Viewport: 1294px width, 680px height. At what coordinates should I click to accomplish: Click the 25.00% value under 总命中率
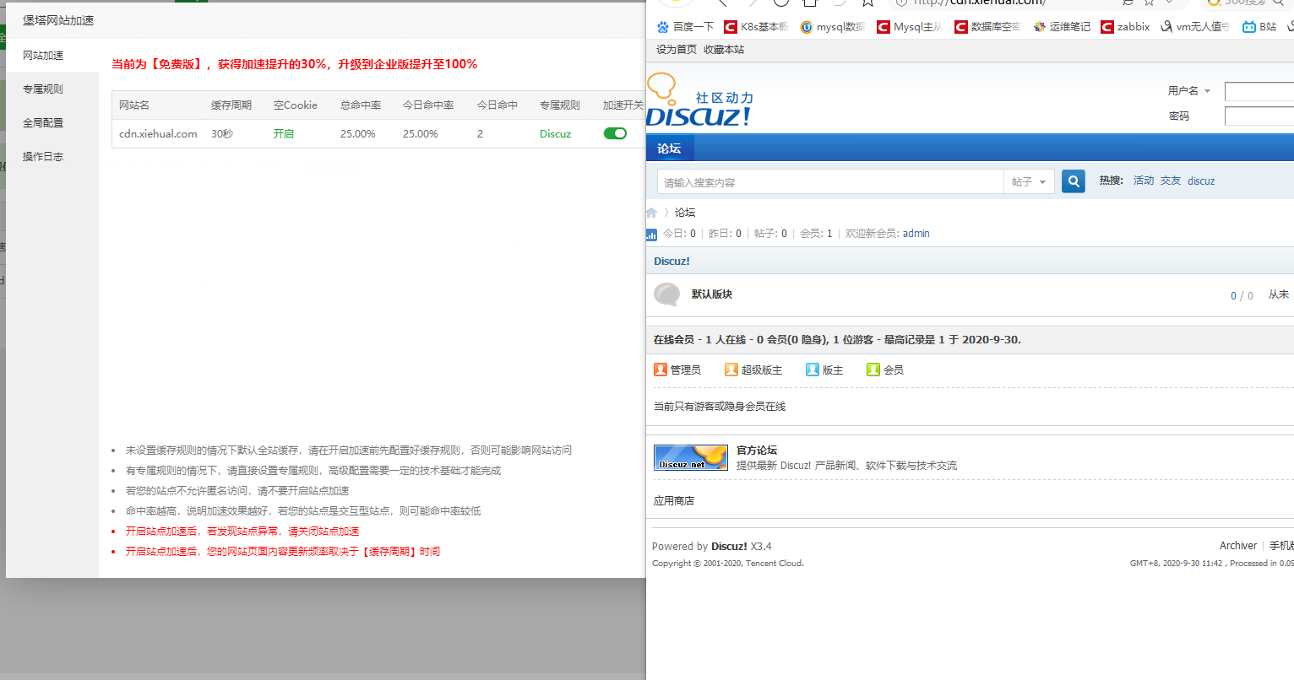[358, 134]
